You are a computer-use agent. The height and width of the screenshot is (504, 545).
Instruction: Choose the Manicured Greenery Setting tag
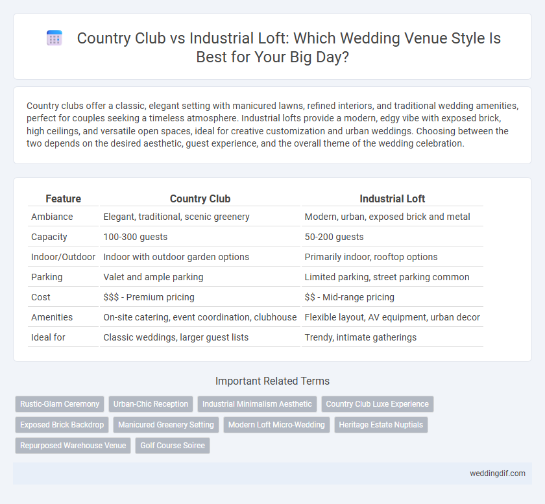click(166, 425)
